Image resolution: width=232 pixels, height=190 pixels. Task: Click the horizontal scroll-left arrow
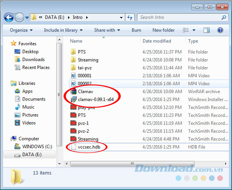(67, 164)
